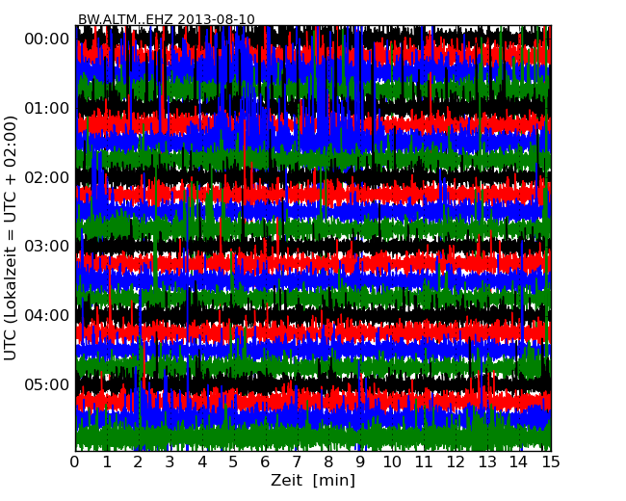
Task: Click the x-axis label Zeit [min]
Action: point(313,480)
